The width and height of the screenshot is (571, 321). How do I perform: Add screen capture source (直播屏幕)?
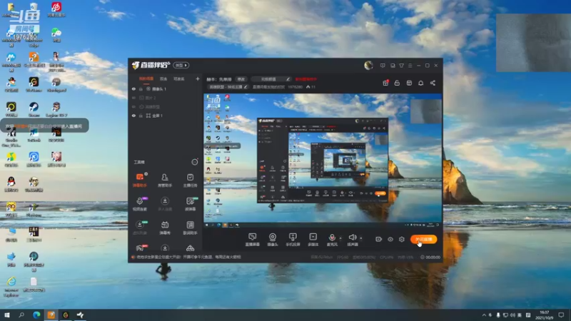click(253, 240)
